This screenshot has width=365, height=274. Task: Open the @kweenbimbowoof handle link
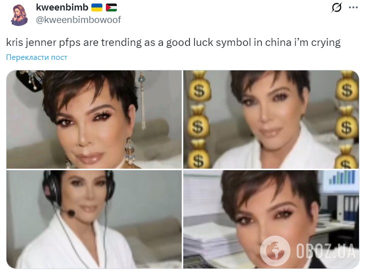click(x=78, y=20)
